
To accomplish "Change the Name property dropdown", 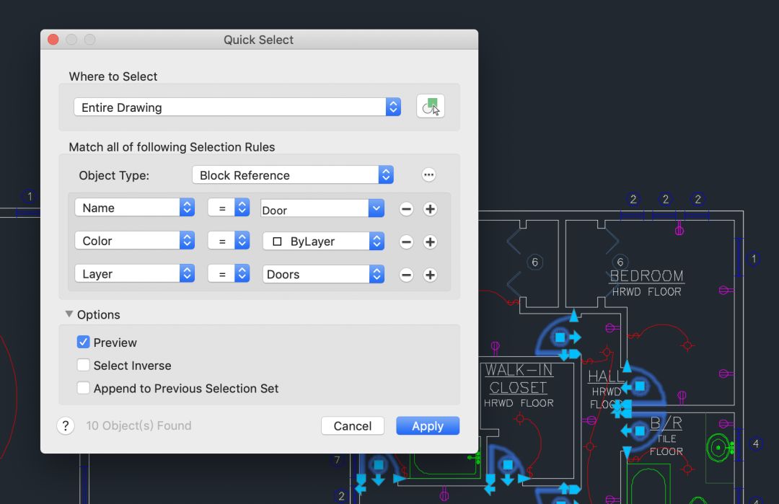I will 135,208.
